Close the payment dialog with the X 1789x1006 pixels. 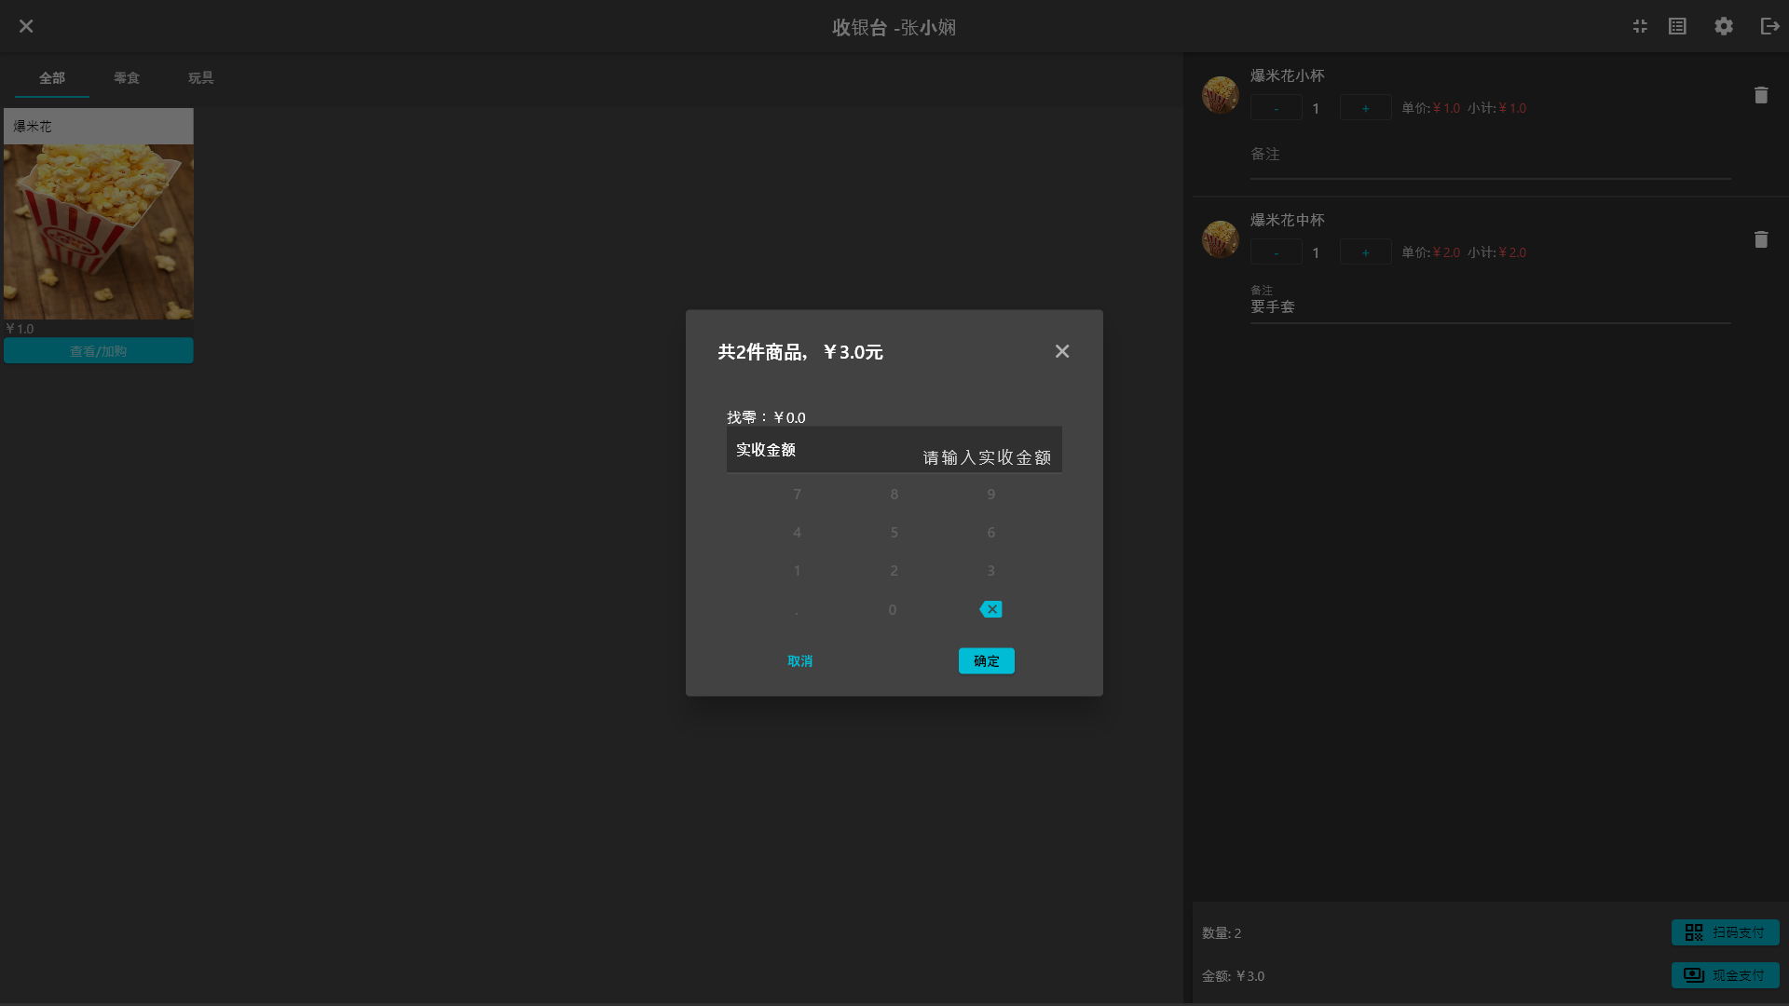click(x=1062, y=351)
